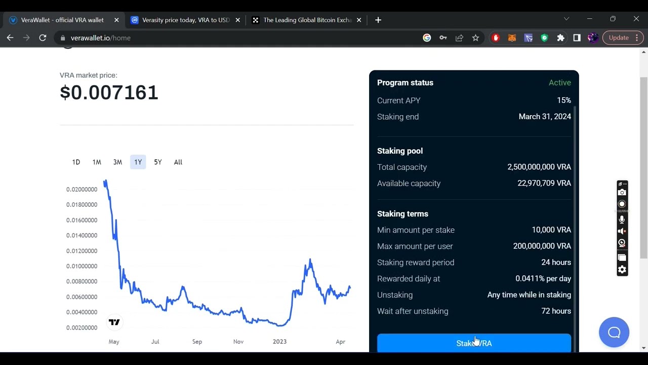Screen dimensions: 648x365
Task: Click the 24 hours staking reward period
Action: [x=556, y=262]
